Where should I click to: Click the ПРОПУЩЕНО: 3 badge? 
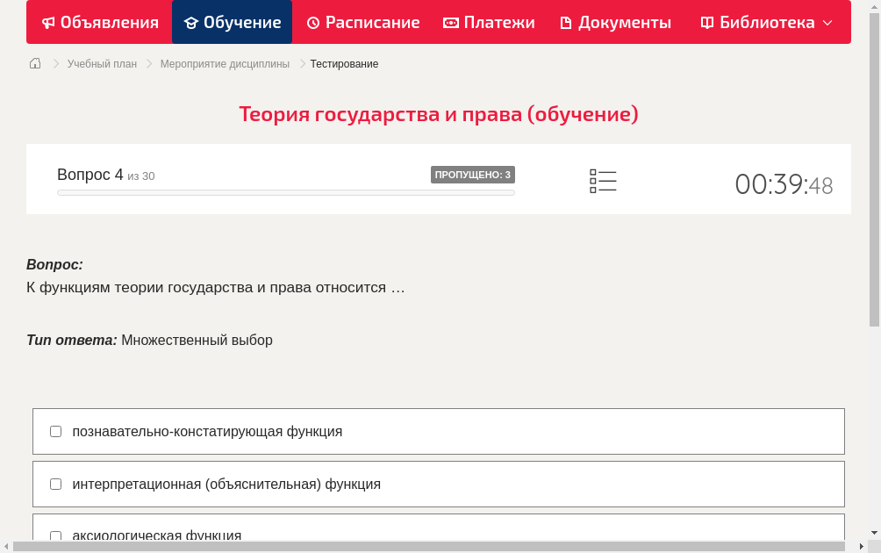(x=472, y=175)
